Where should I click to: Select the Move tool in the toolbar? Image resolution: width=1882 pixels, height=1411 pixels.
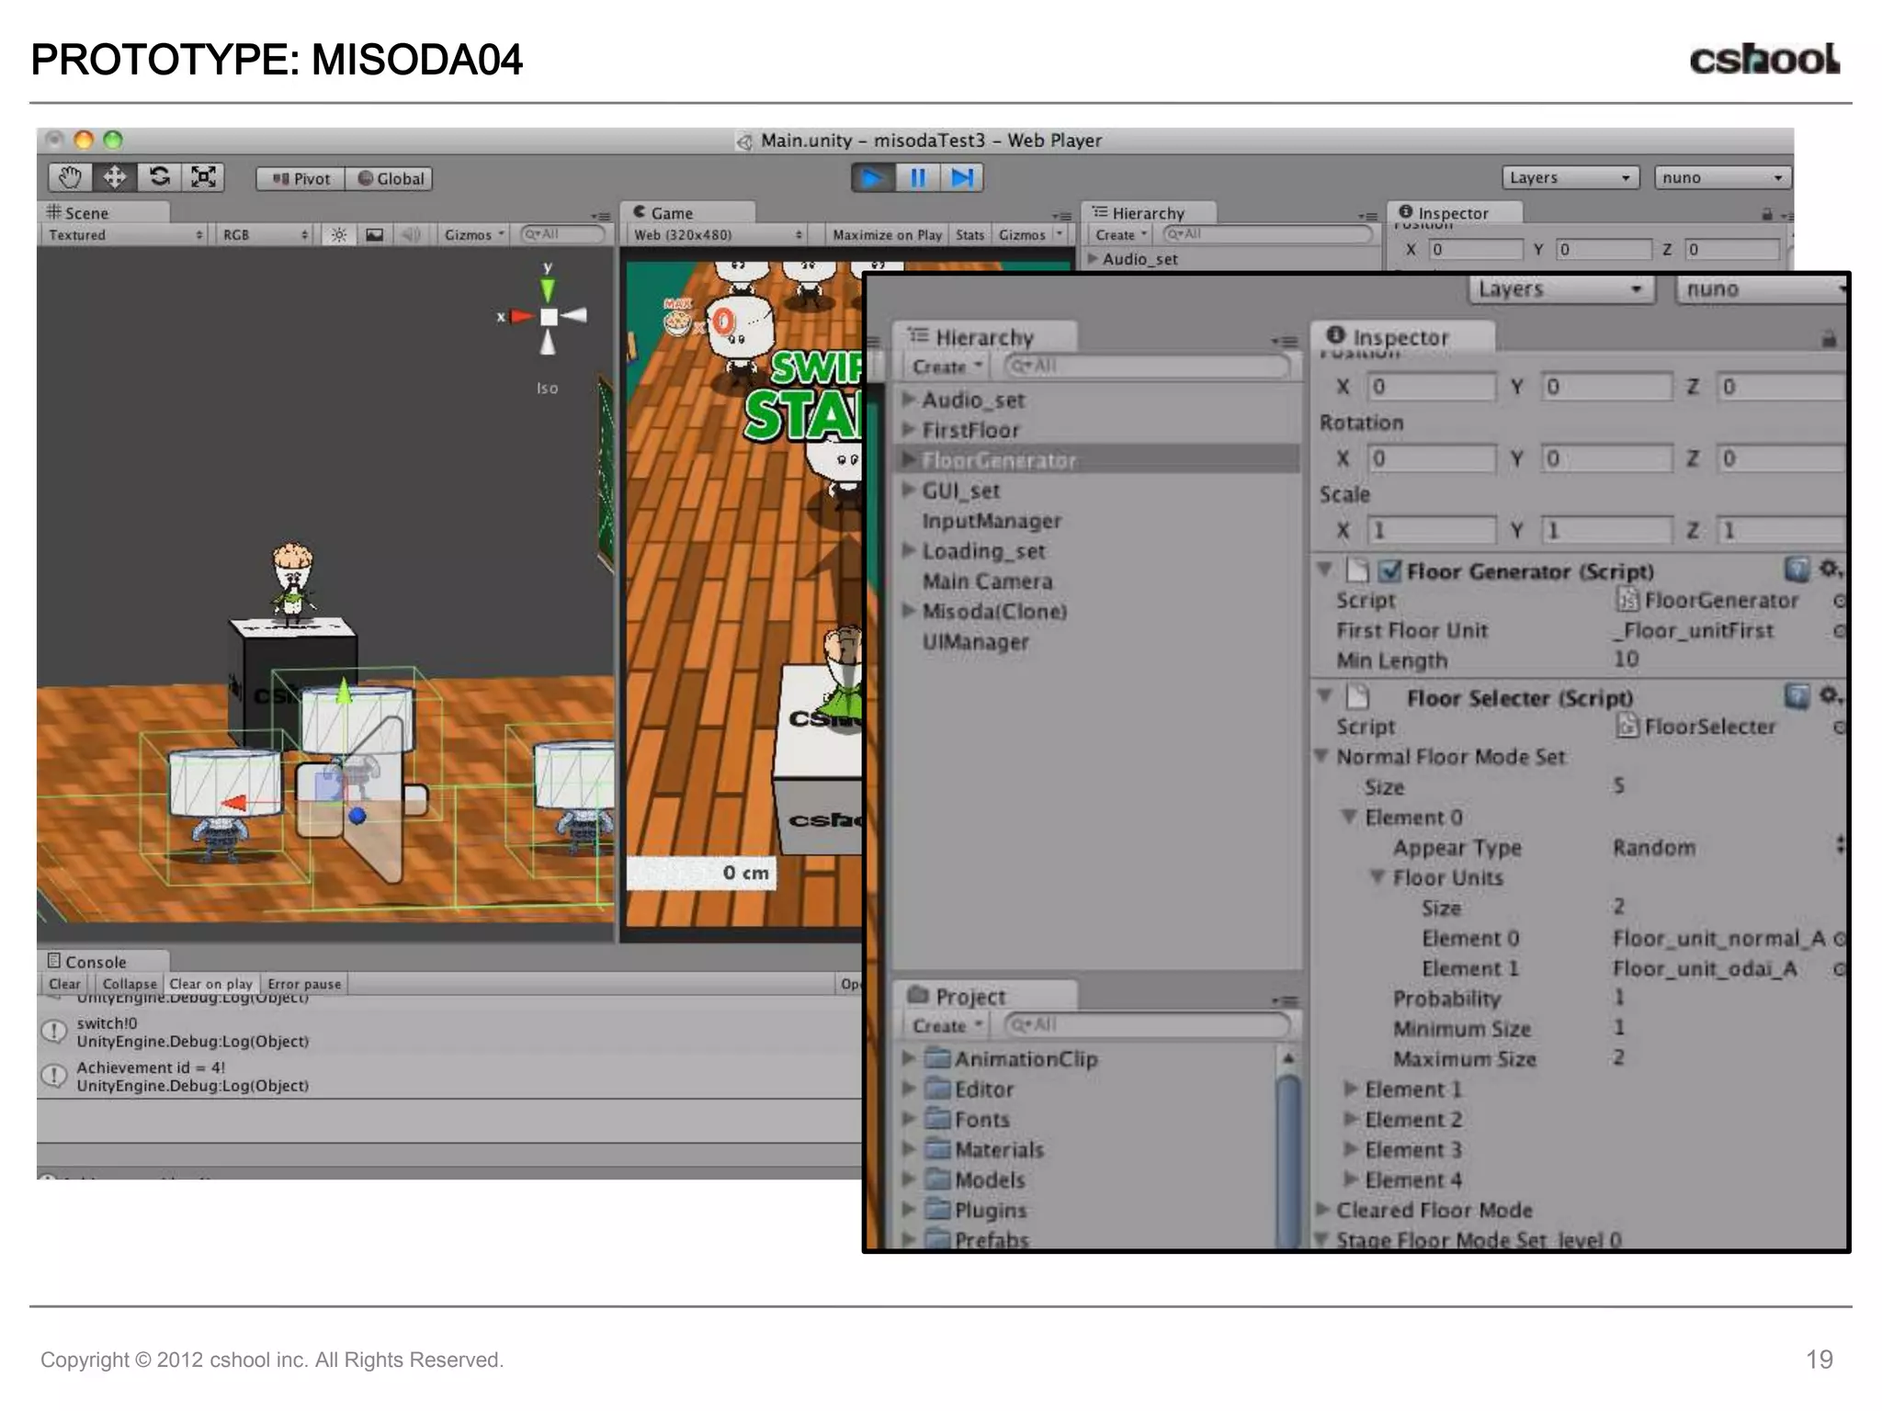[114, 177]
